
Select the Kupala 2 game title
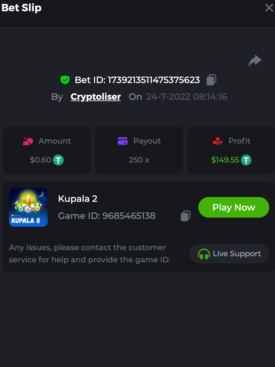pos(78,199)
